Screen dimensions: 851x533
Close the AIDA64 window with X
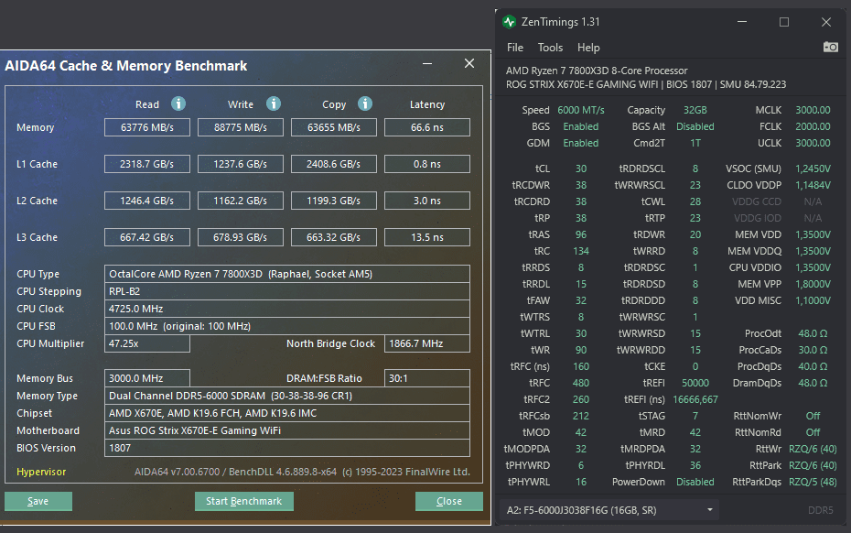[x=469, y=63]
